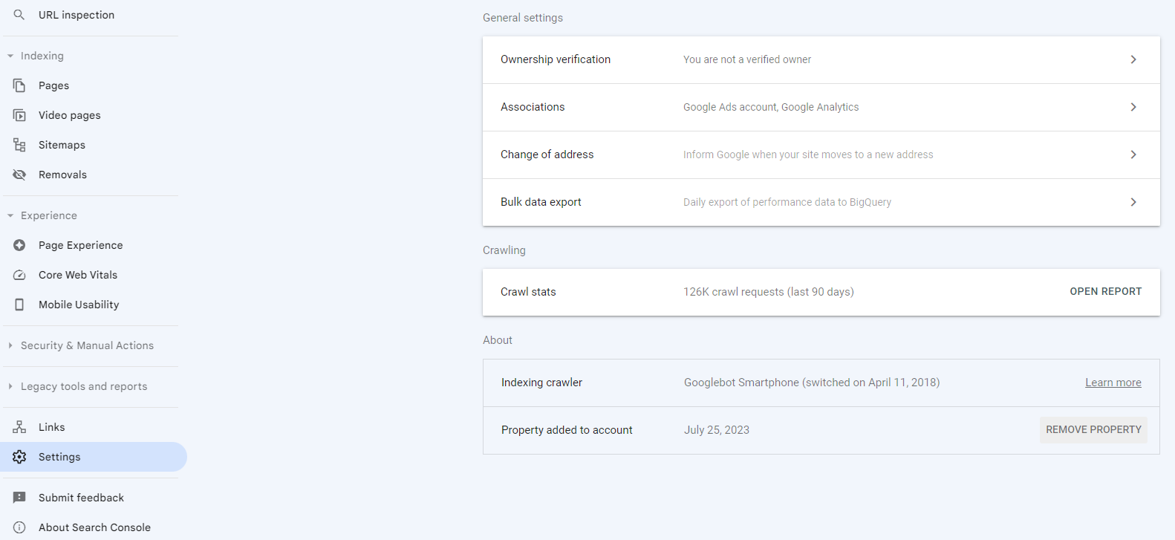Click the Sitemaps tree icon
The width and height of the screenshot is (1175, 540).
19,145
